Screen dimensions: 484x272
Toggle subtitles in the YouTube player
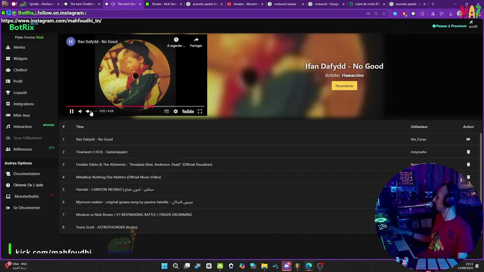coord(166,111)
